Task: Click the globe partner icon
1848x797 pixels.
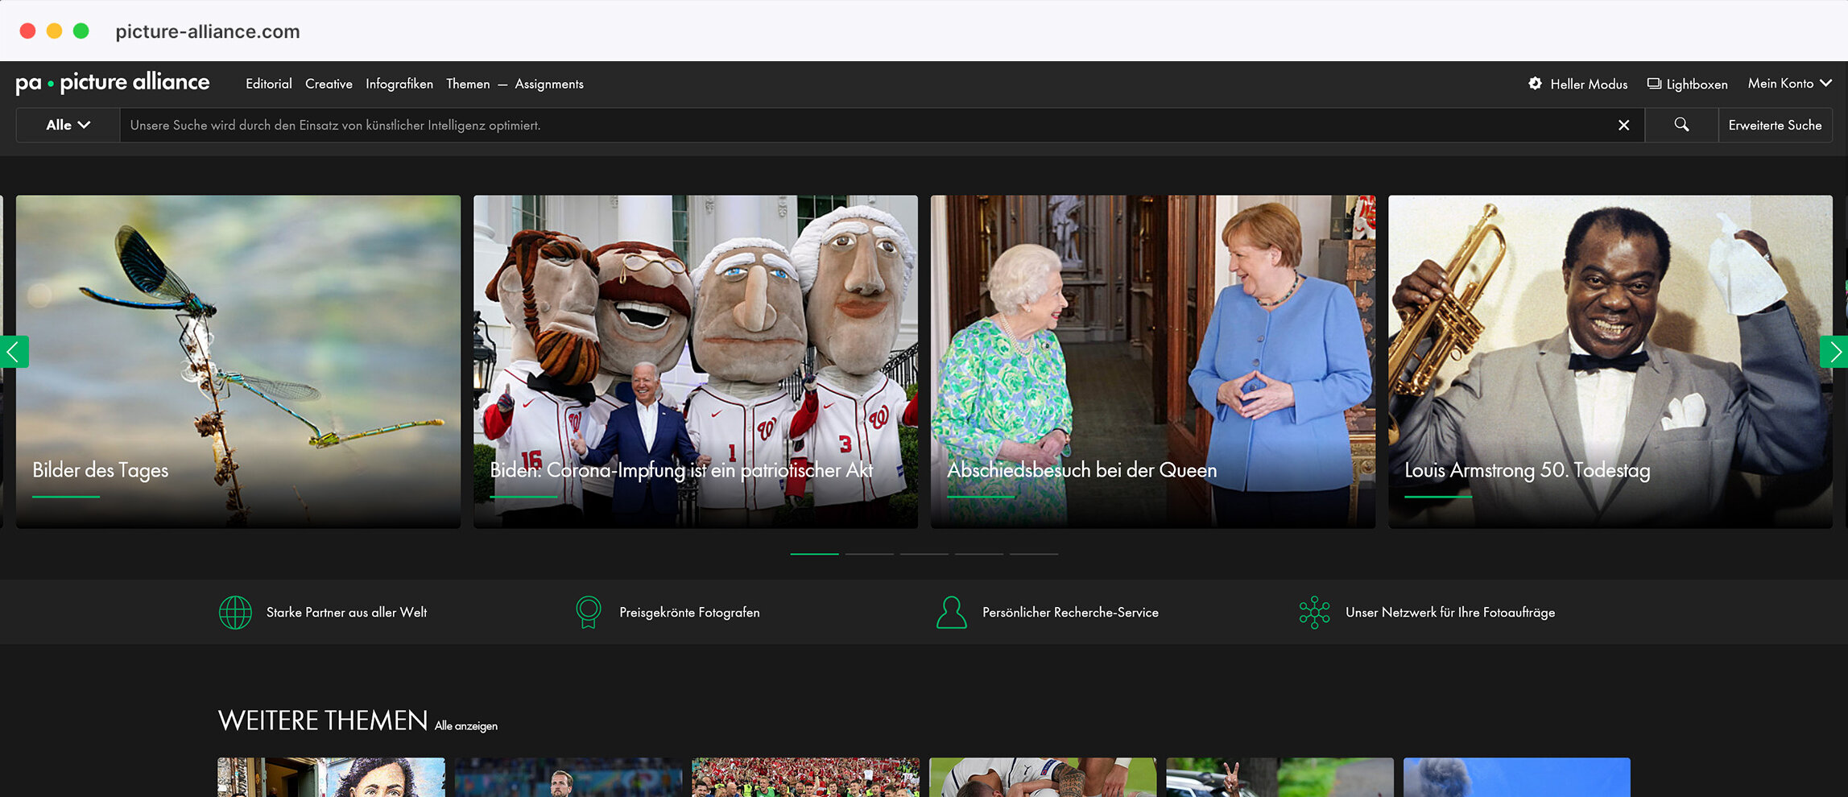Action: [235, 613]
